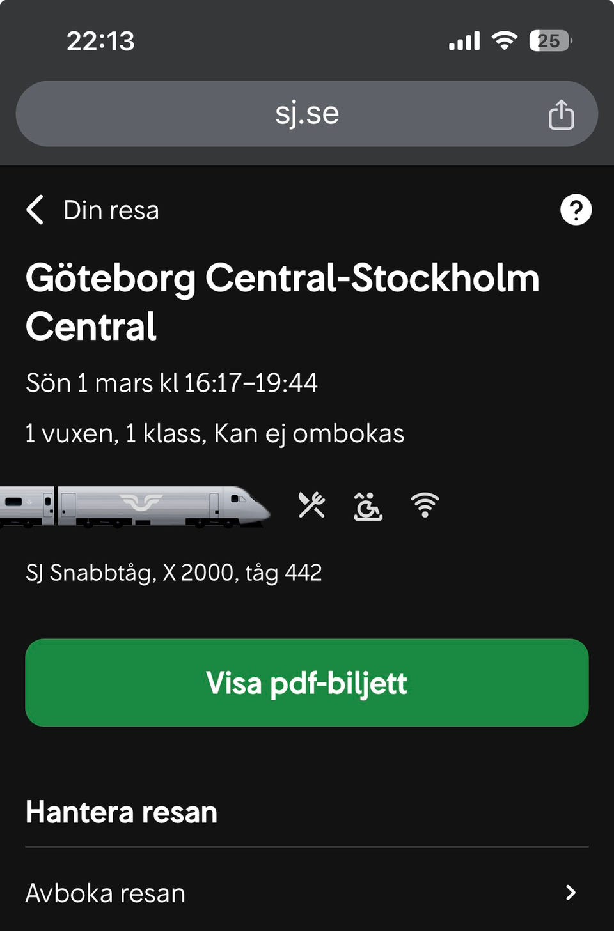The image size is (614, 931).
Task: Tap the 22:13 clock in status bar
Action: 100,42
